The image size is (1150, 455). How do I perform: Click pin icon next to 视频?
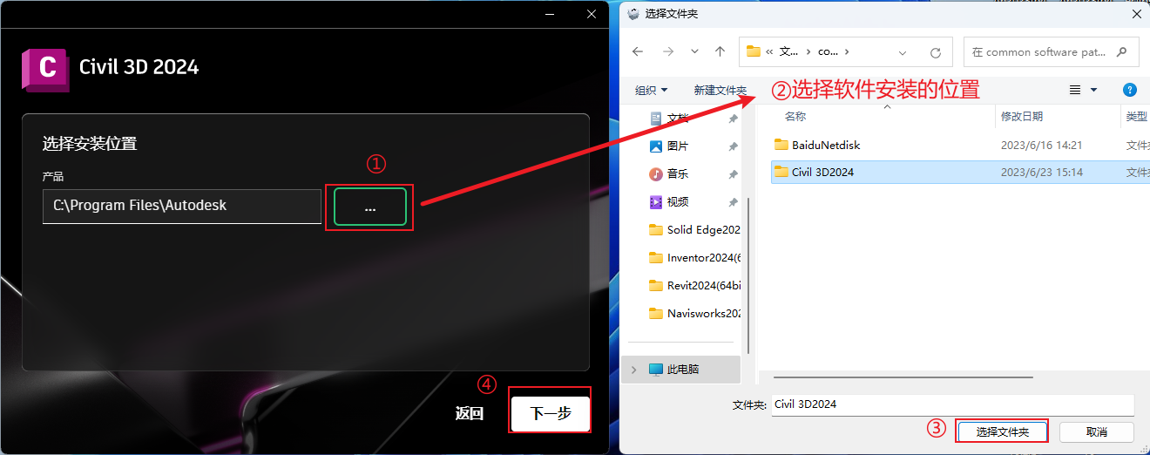(x=733, y=202)
